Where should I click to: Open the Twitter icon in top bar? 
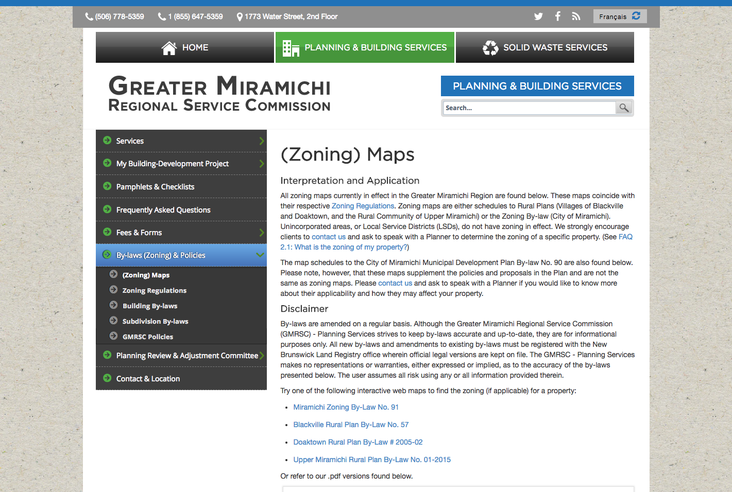[x=538, y=16]
